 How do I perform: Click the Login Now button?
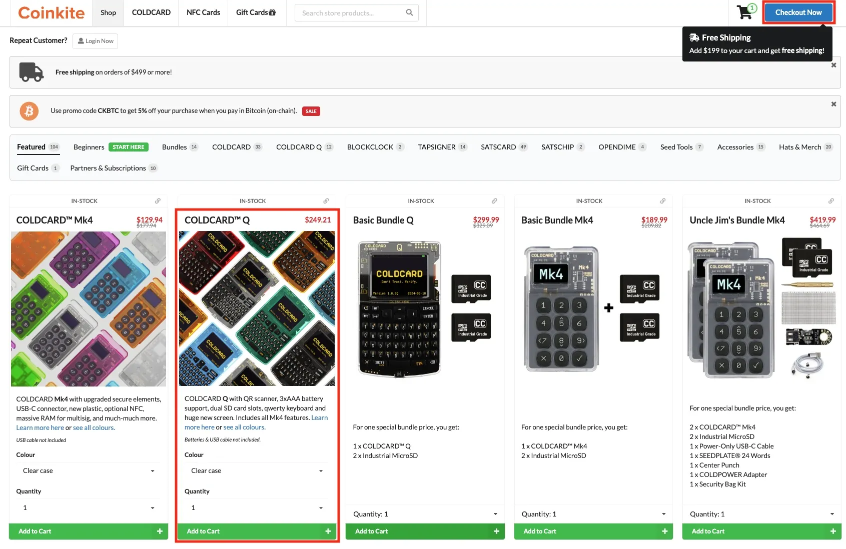95,41
